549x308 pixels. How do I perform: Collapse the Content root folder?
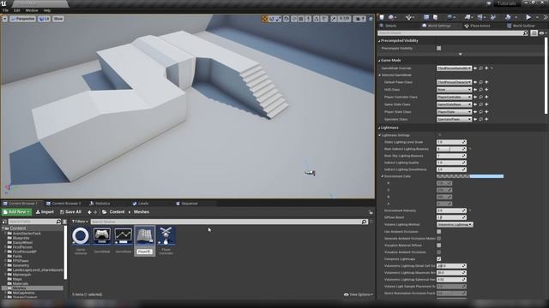[x=3, y=228]
